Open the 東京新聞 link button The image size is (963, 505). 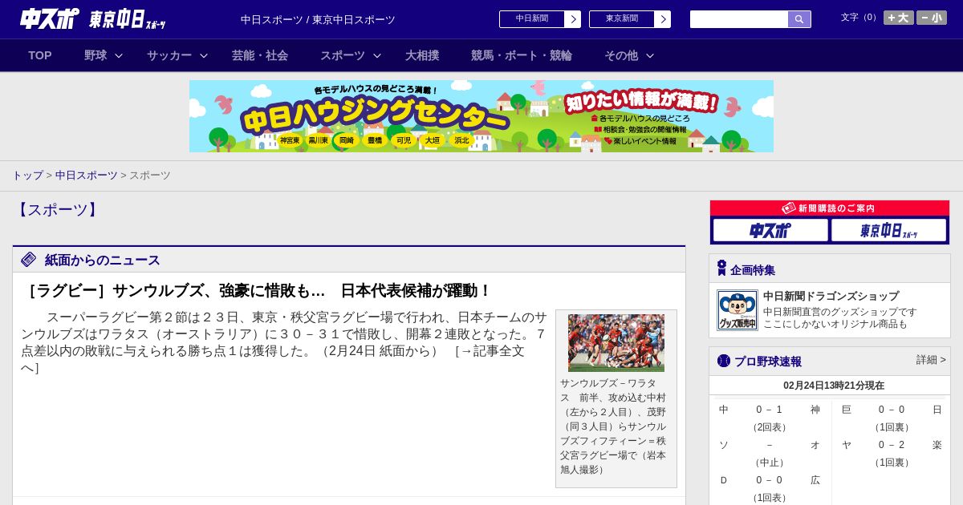622,19
